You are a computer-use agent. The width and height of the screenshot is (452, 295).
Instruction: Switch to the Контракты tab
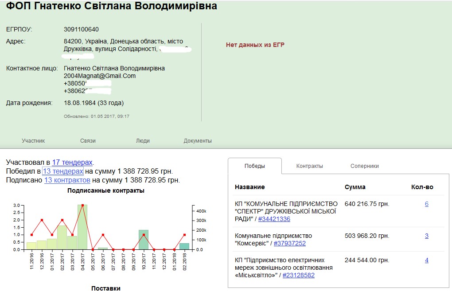coord(309,166)
